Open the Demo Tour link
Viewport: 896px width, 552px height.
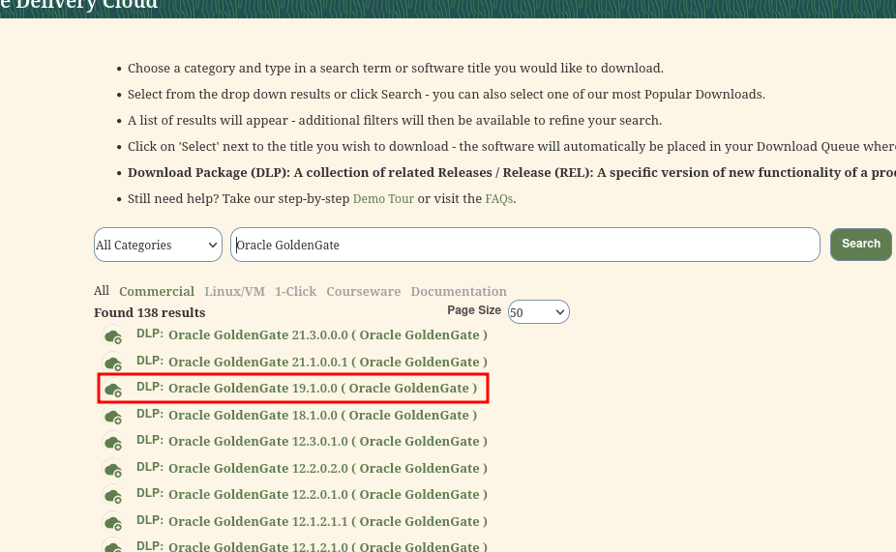383,198
